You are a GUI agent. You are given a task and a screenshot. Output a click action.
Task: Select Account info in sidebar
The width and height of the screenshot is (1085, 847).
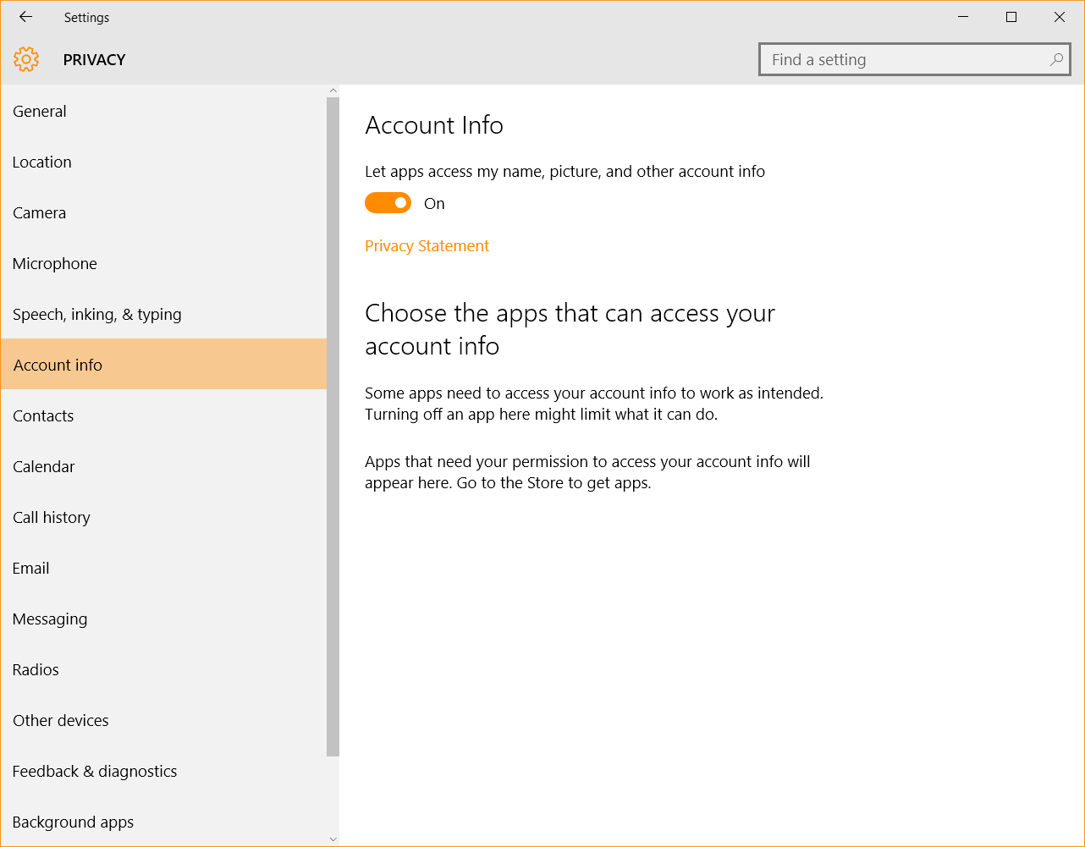tap(163, 365)
